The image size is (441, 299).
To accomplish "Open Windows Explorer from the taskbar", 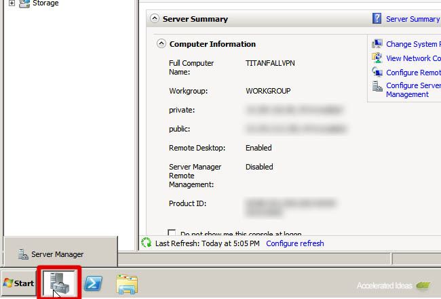I will [127, 284].
